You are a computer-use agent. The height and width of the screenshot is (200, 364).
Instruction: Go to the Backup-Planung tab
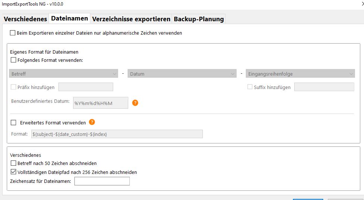[199, 19]
